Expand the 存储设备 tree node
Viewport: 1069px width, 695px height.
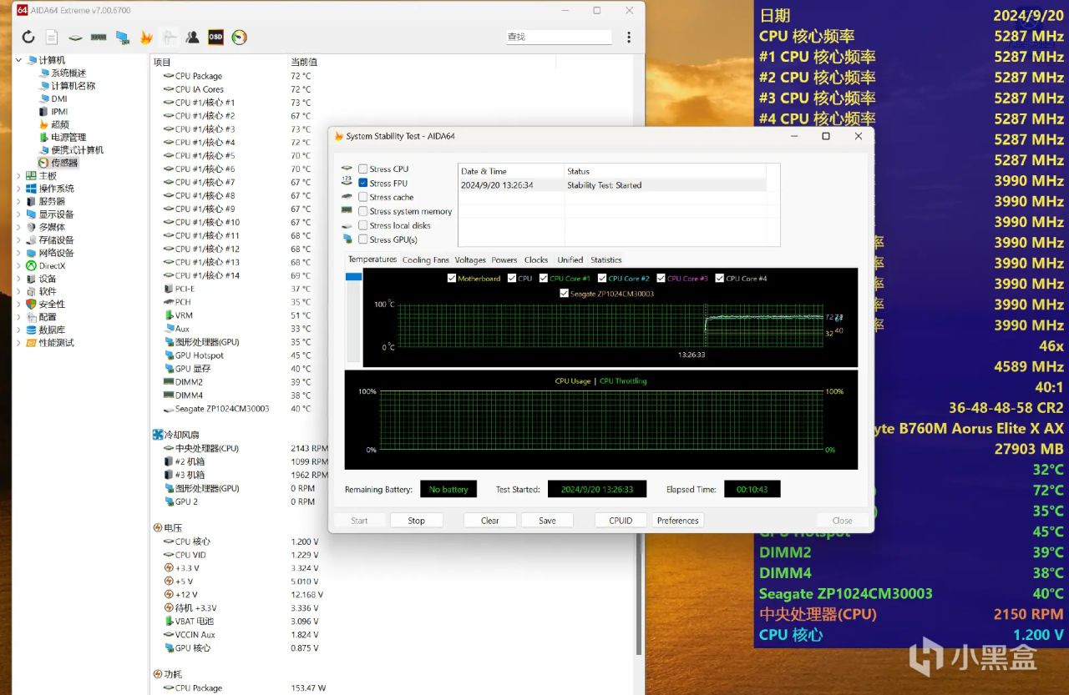pyautogui.click(x=19, y=240)
